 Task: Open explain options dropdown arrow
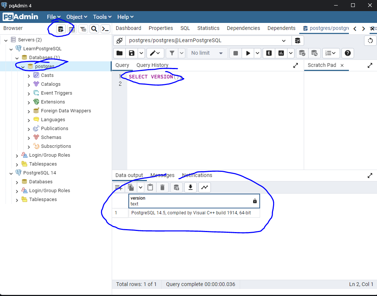point(291,53)
